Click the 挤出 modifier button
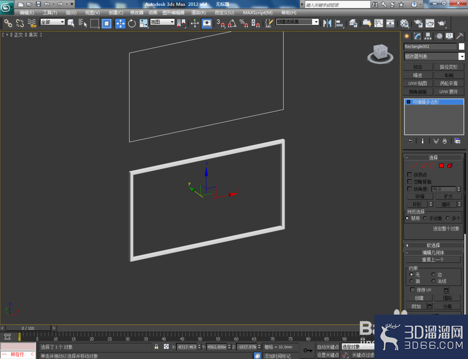 [417, 67]
